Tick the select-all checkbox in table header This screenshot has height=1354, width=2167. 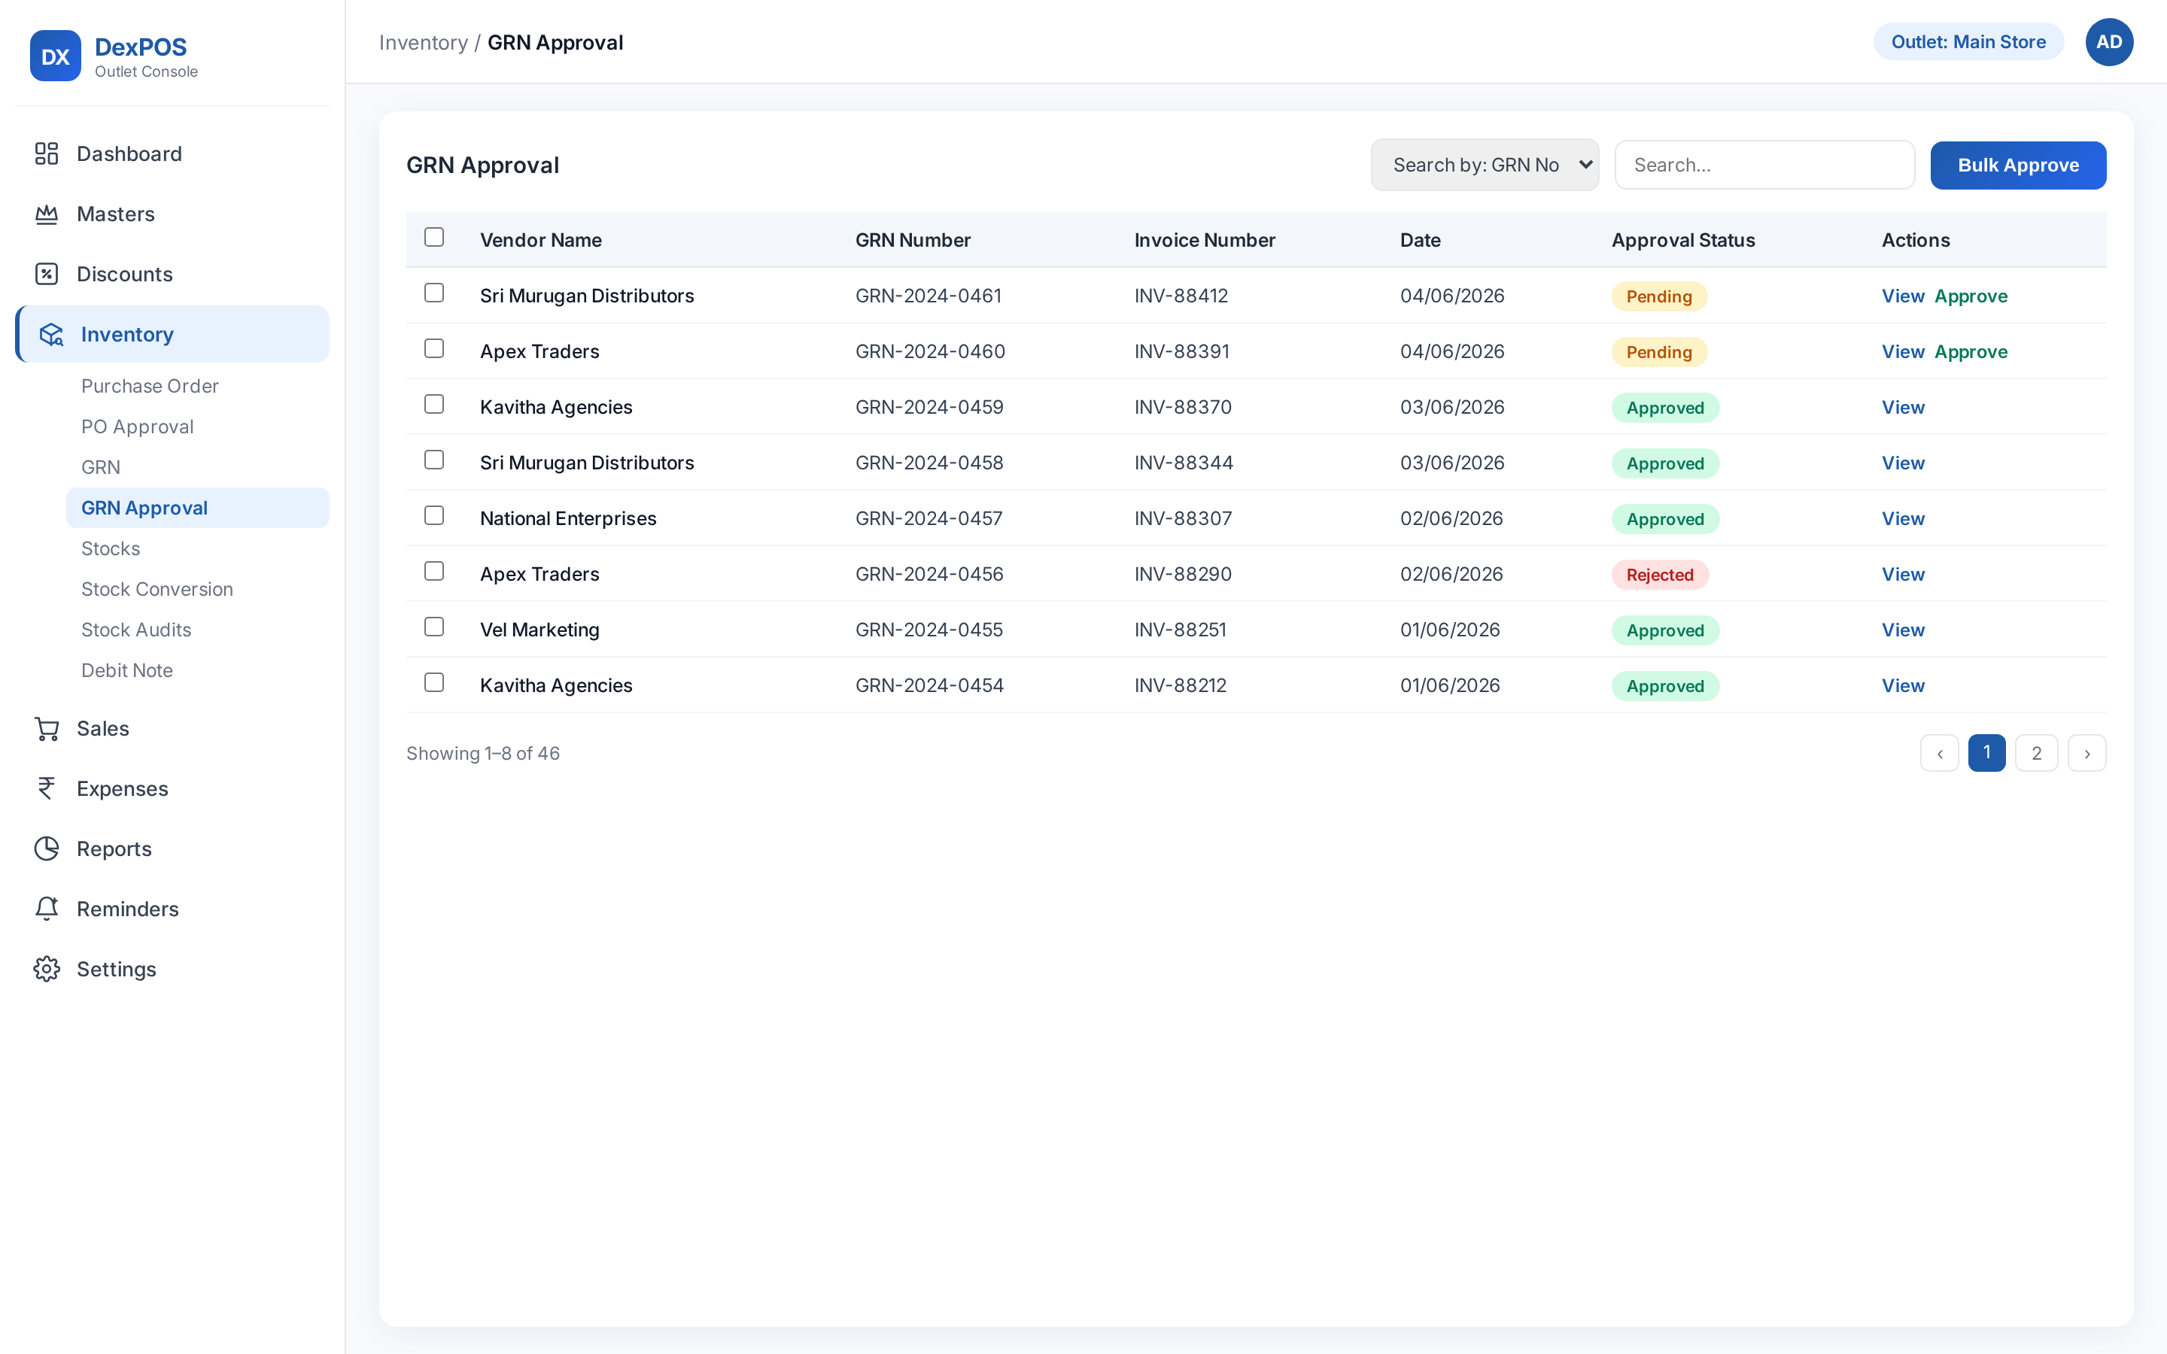(434, 237)
